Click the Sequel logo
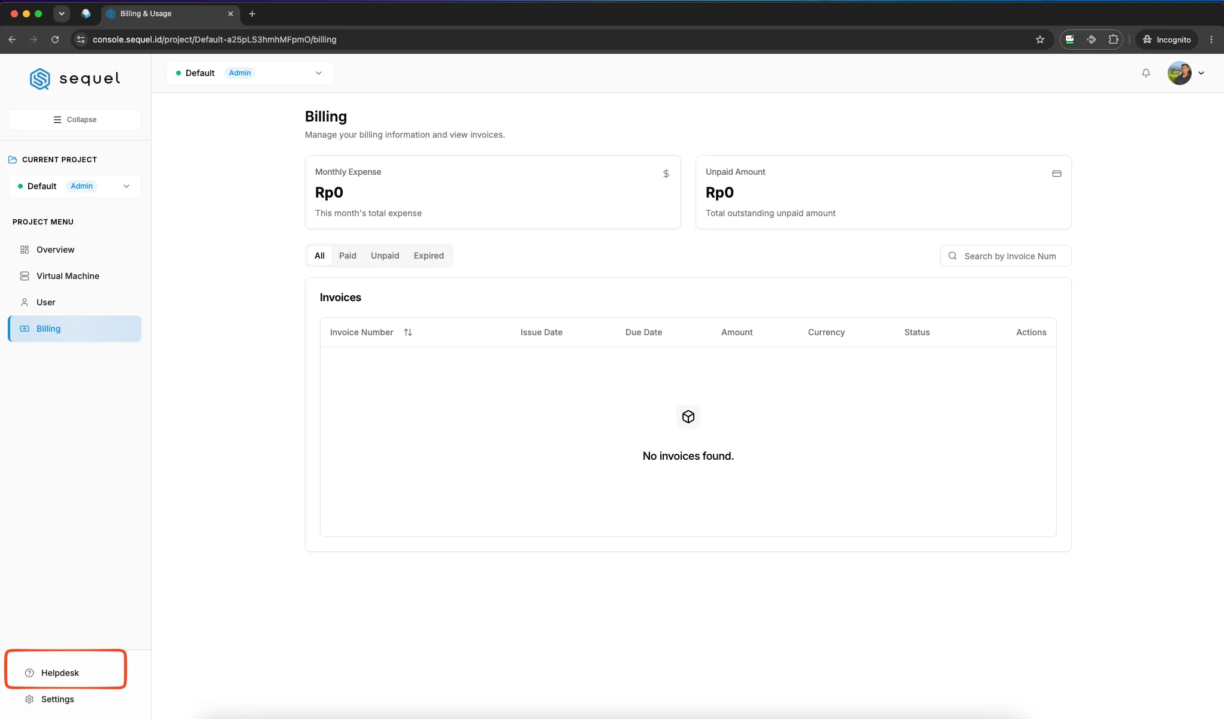 pyautogui.click(x=75, y=78)
